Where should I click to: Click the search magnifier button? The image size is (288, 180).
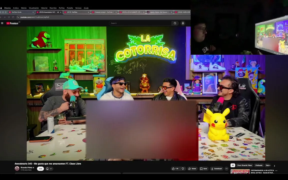click(175, 23)
